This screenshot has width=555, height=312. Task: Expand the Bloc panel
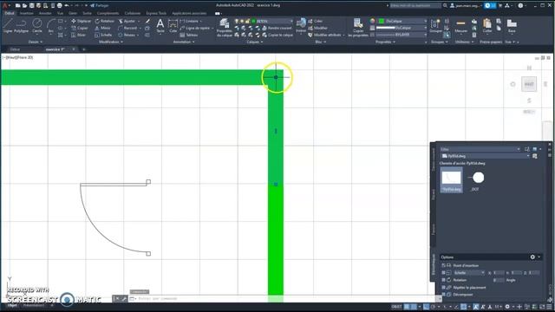320,42
